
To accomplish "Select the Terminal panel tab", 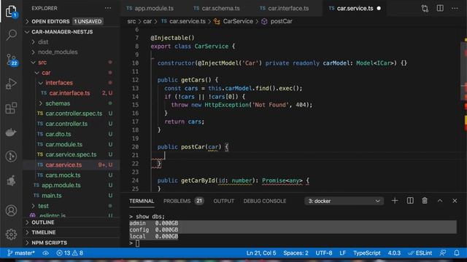I will (142, 201).
